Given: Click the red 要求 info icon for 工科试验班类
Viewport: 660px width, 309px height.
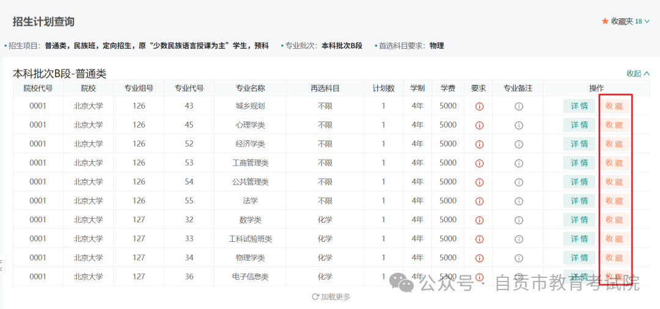Looking at the screenshot, I should pos(479,239).
